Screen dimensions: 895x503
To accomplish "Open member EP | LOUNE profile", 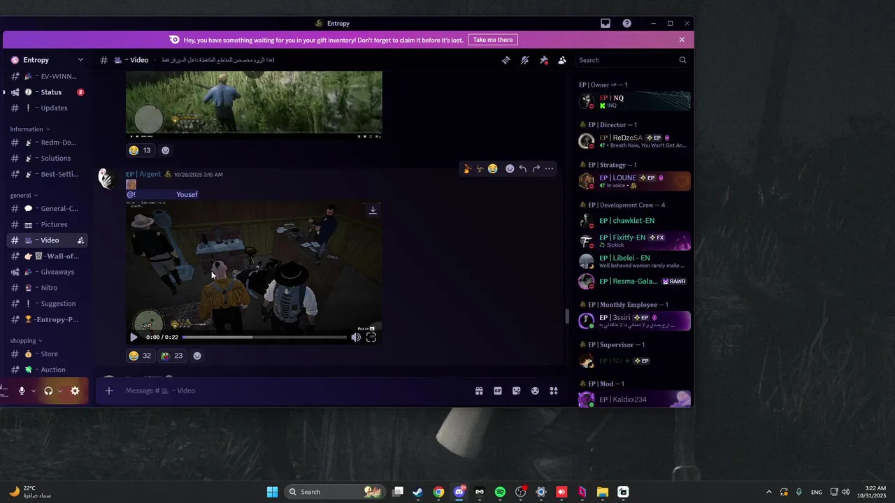I will [634, 182].
